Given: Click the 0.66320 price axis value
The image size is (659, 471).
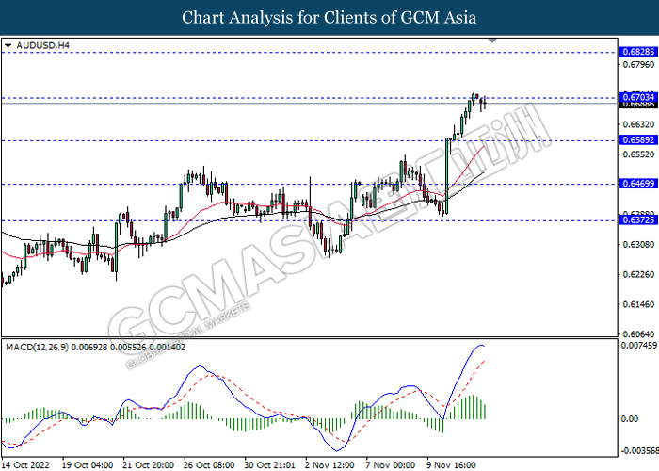Looking at the screenshot, I should click(638, 124).
